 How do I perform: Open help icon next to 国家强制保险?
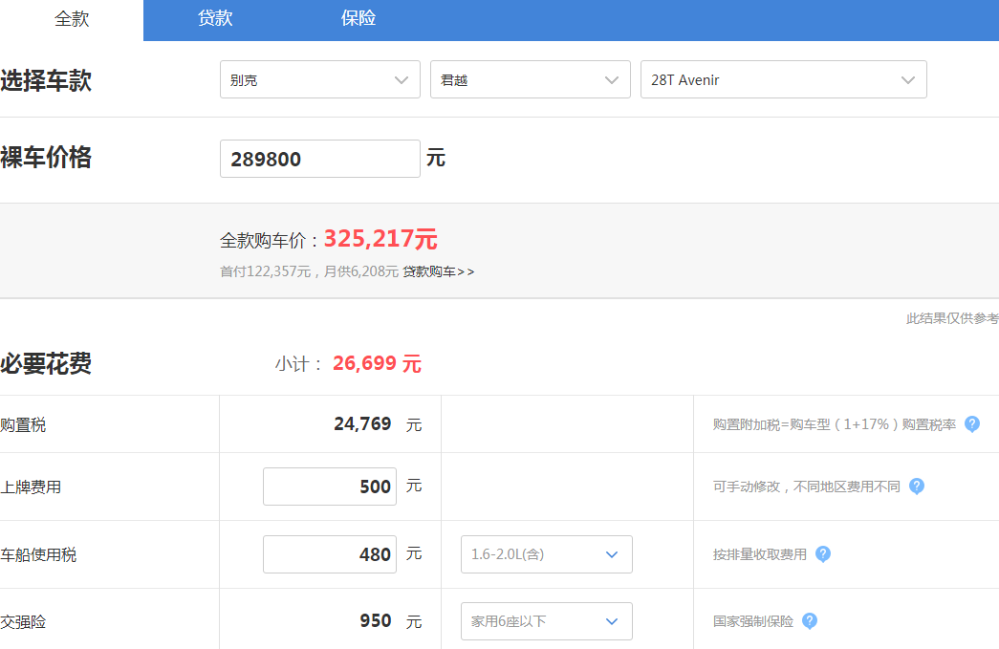coord(809,621)
